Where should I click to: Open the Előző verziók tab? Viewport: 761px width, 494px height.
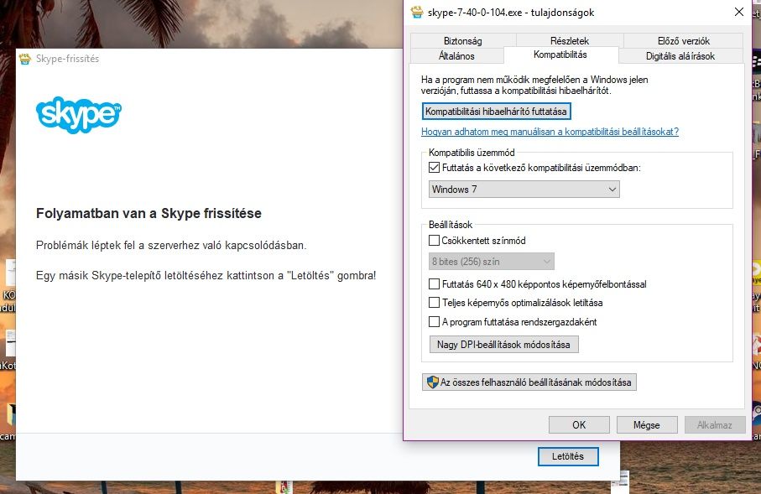click(683, 41)
